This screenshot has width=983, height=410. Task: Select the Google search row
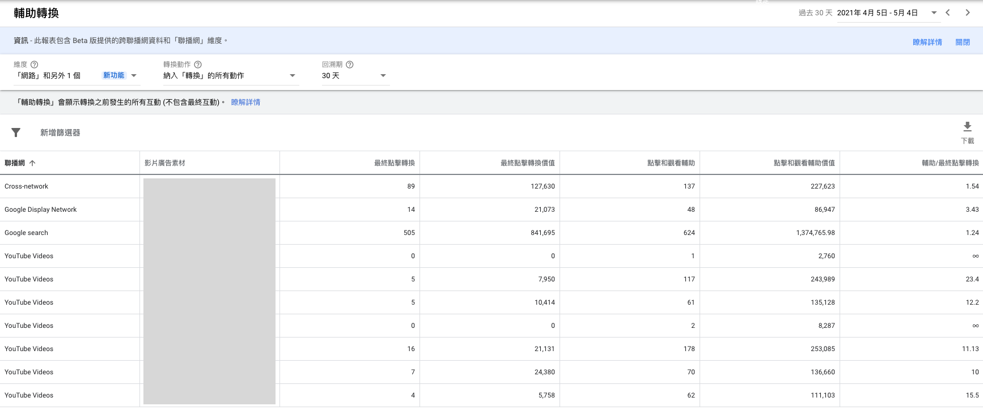pos(26,233)
